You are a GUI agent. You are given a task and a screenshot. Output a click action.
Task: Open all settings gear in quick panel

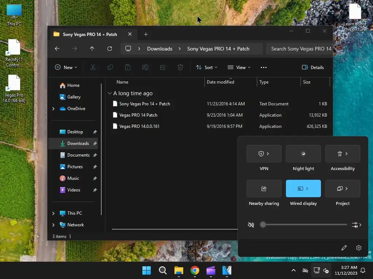tap(359, 248)
